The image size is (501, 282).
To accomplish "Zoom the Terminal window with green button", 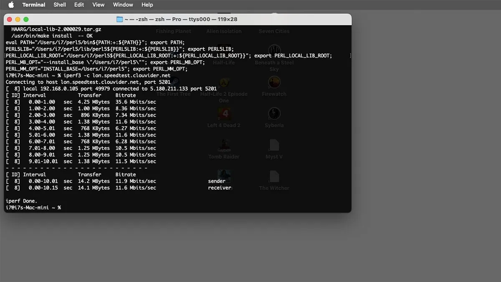I will pyautogui.click(x=26, y=19).
